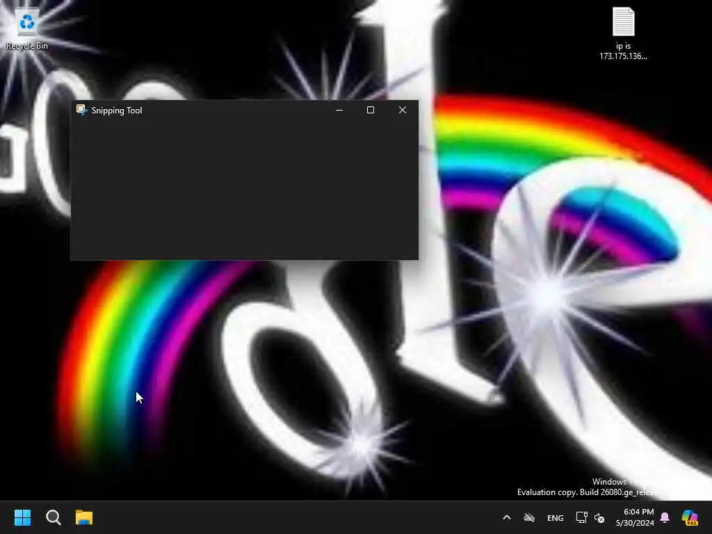Close the Snipping Tool window

(x=403, y=110)
